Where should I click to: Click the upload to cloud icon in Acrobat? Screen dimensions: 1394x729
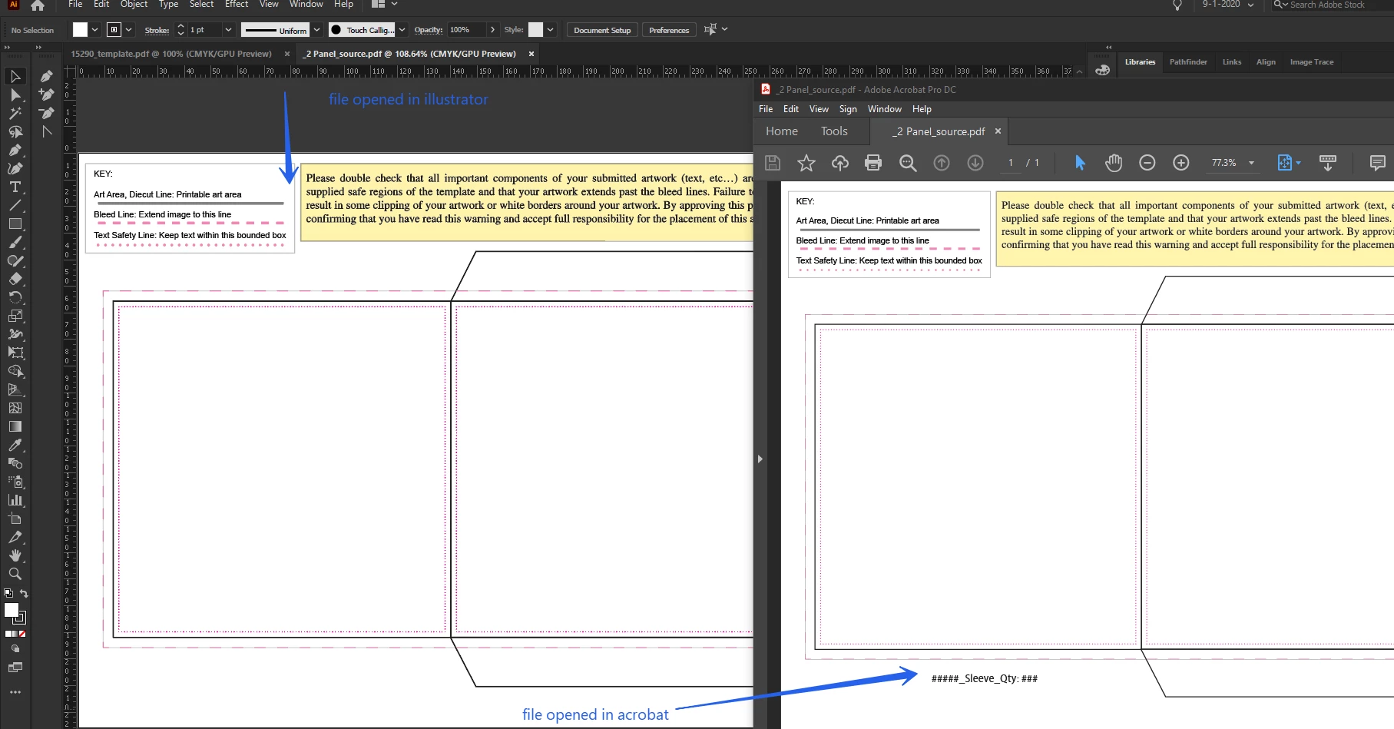click(839, 163)
